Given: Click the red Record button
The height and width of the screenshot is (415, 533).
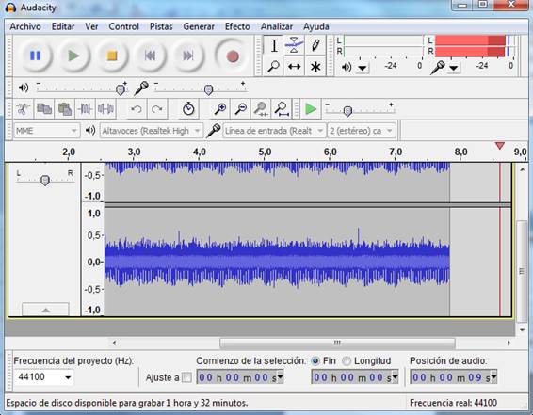Looking at the screenshot, I should [233, 56].
